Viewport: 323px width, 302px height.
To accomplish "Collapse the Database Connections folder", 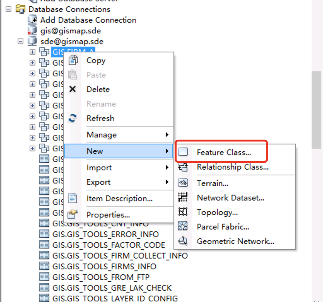I will coord(8,9).
